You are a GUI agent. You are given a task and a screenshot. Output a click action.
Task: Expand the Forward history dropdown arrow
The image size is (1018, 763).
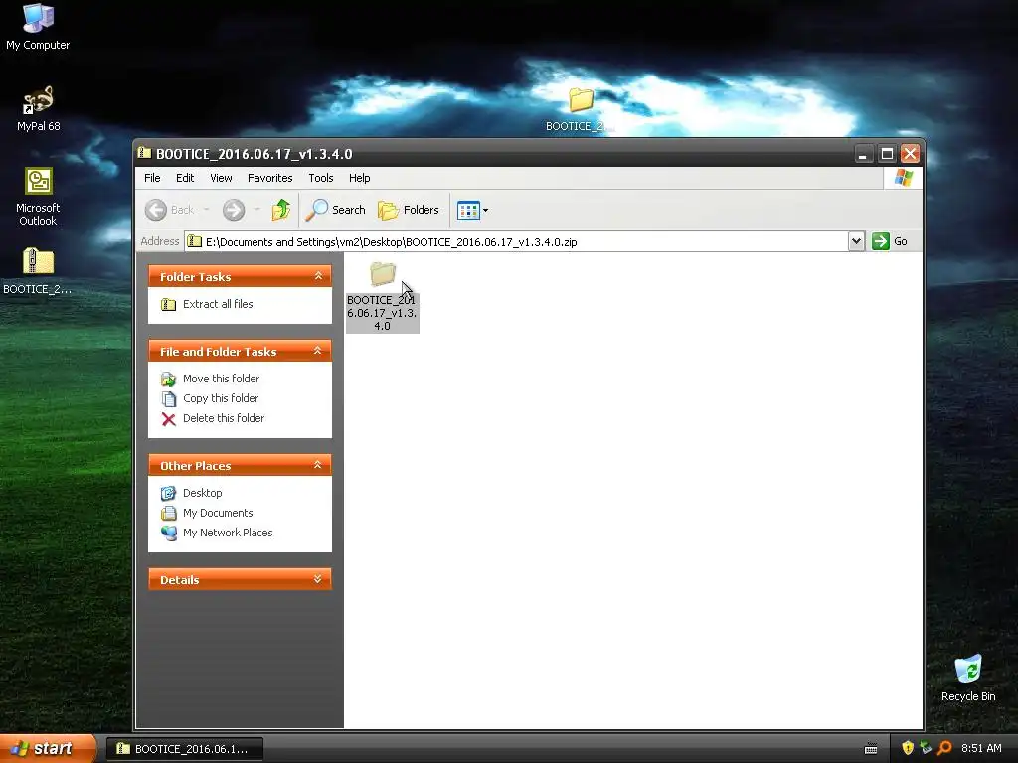(x=257, y=210)
